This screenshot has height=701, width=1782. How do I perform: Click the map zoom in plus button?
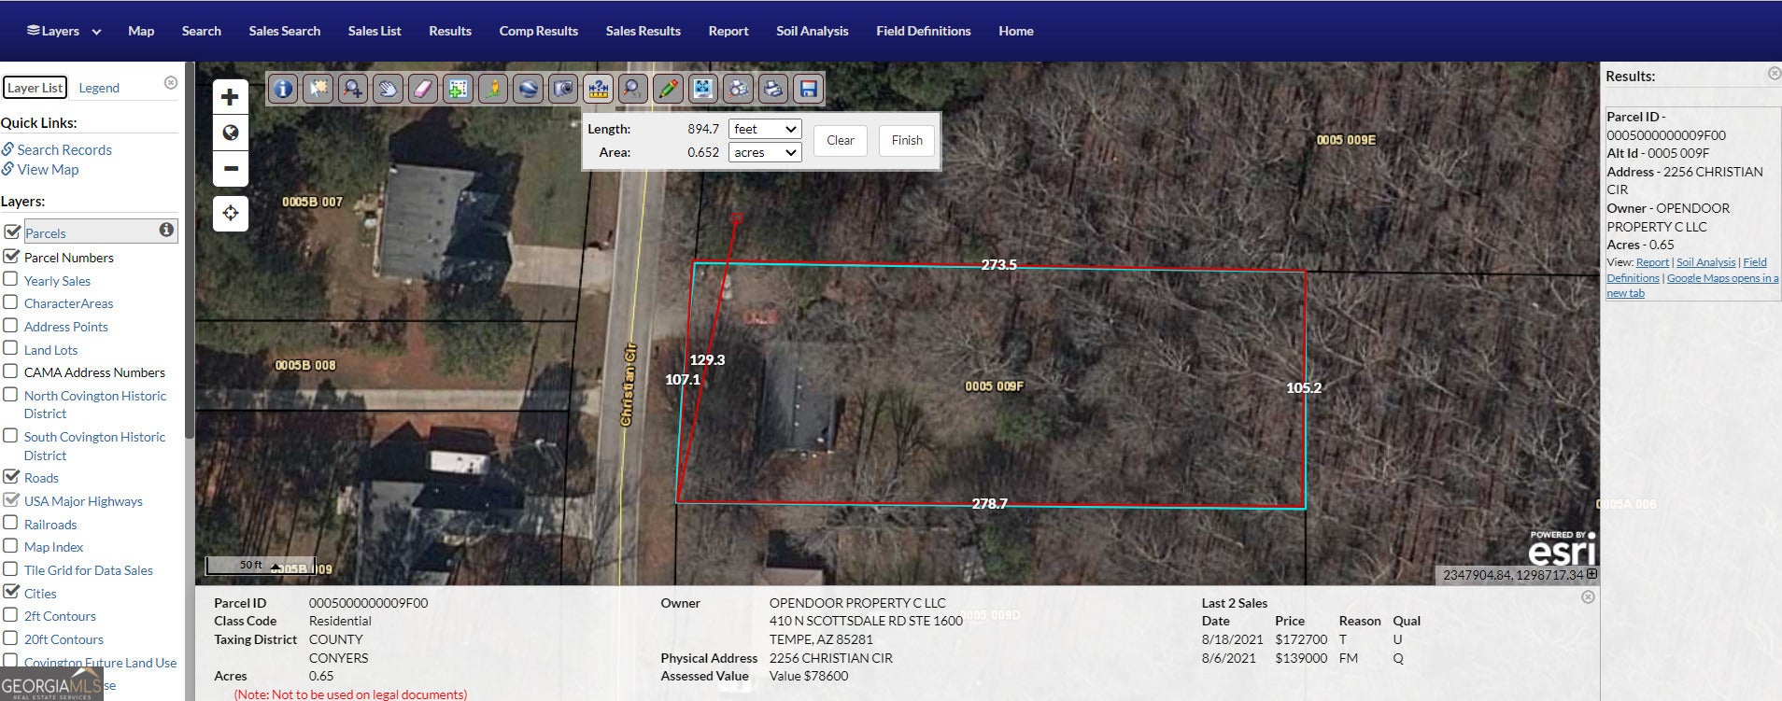(x=230, y=97)
